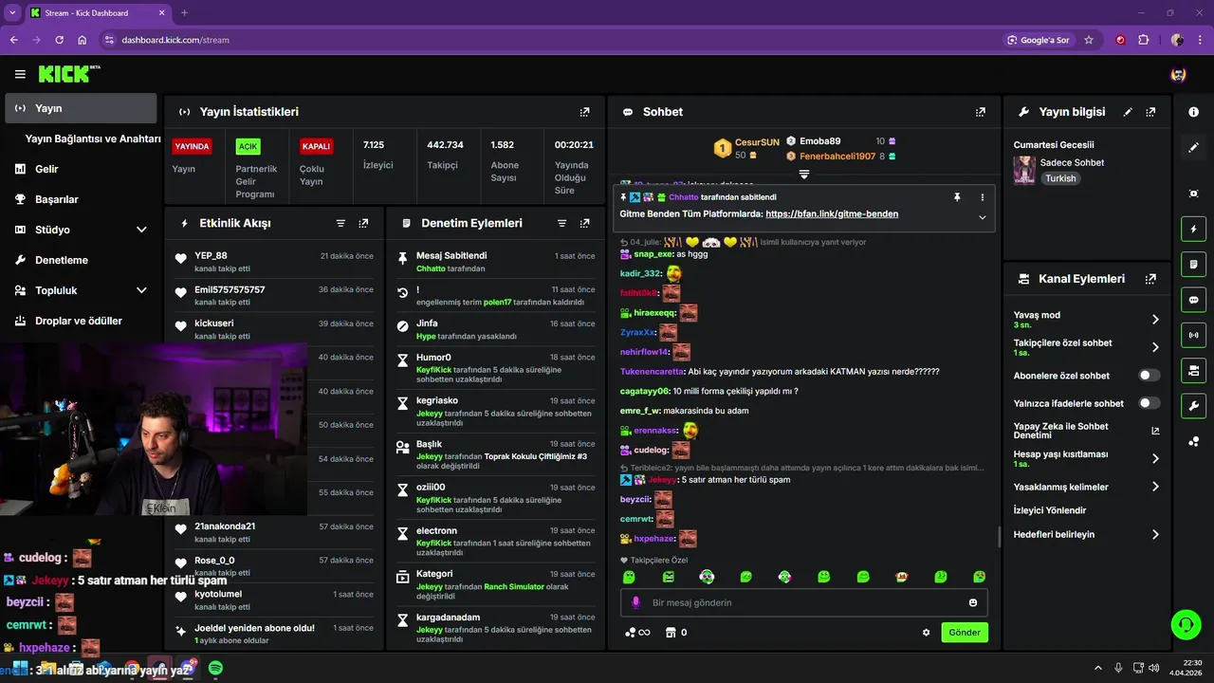Open Droplar ve ödüller in the sidebar
Image resolution: width=1214 pixels, height=683 pixels.
[80, 321]
